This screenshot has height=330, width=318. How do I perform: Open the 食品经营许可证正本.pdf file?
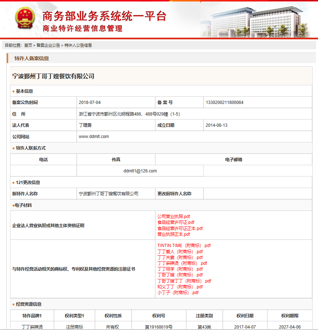[x=180, y=228]
